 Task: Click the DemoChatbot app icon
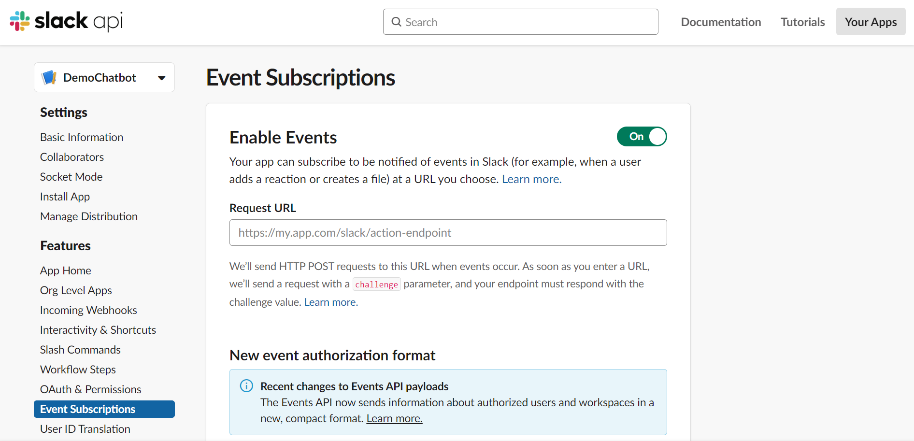pyautogui.click(x=49, y=77)
